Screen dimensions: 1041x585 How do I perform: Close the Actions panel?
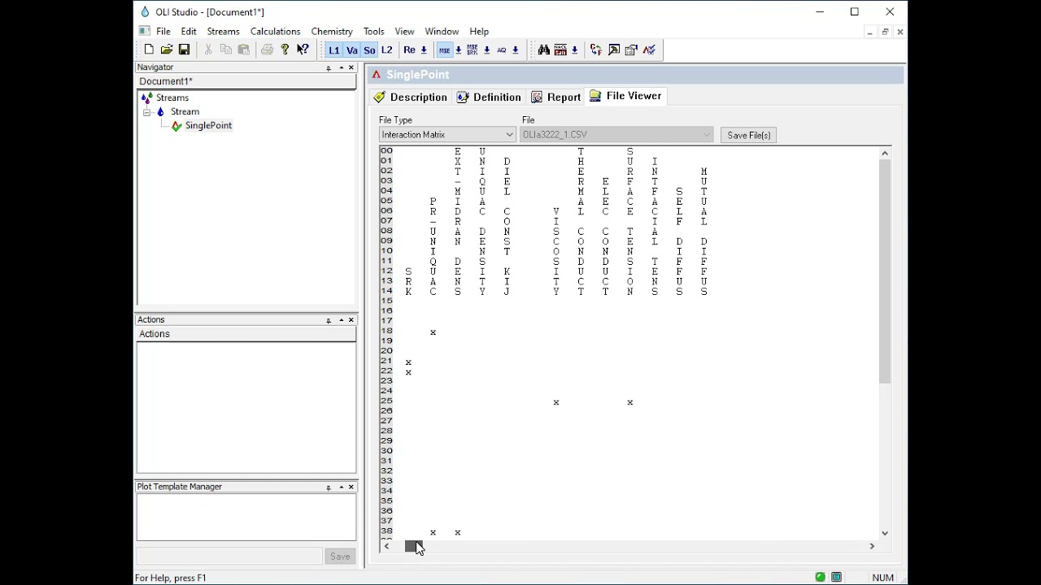tap(351, 320)
